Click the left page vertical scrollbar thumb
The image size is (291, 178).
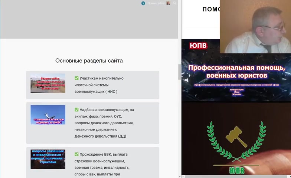pyautogui.click(x=180, y=72)
